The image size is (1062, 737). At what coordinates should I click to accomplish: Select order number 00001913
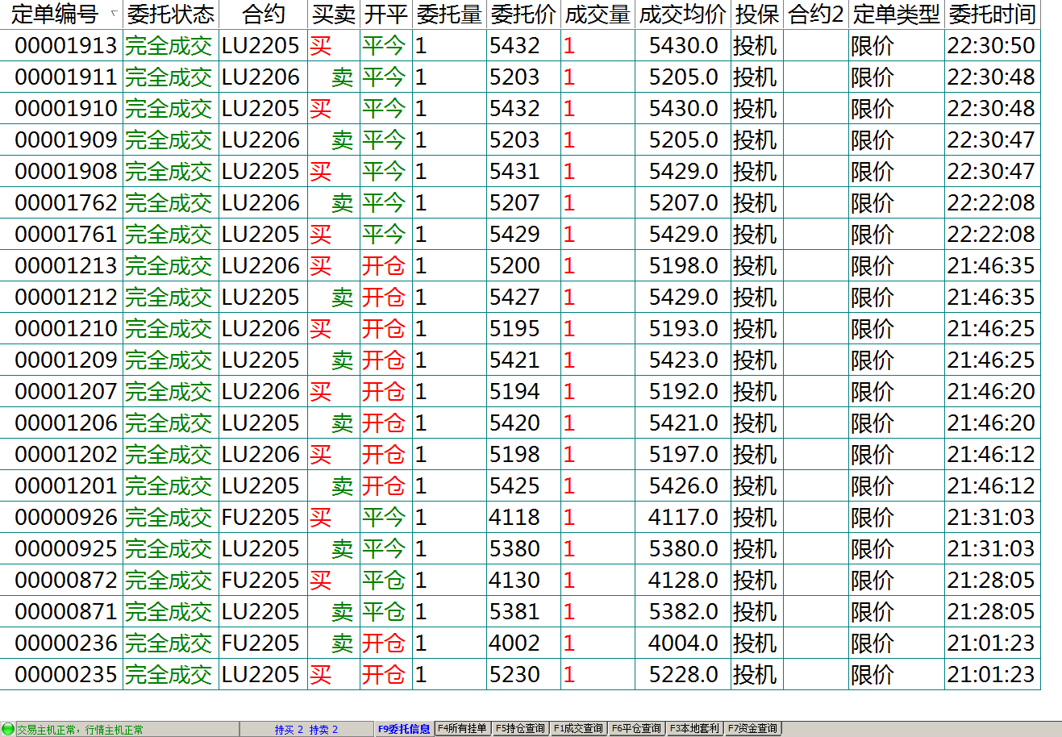click(66, 46)
